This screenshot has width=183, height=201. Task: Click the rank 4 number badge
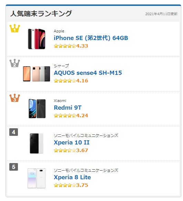[x=13, y=132]
